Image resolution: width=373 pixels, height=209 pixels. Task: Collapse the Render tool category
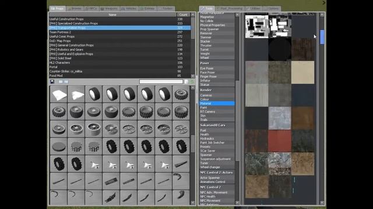217,90
